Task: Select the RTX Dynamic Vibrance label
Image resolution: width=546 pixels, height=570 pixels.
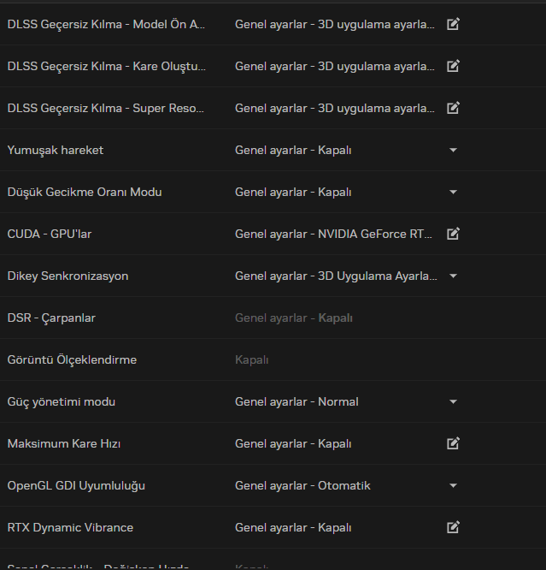Action: [x=70, y=527]
